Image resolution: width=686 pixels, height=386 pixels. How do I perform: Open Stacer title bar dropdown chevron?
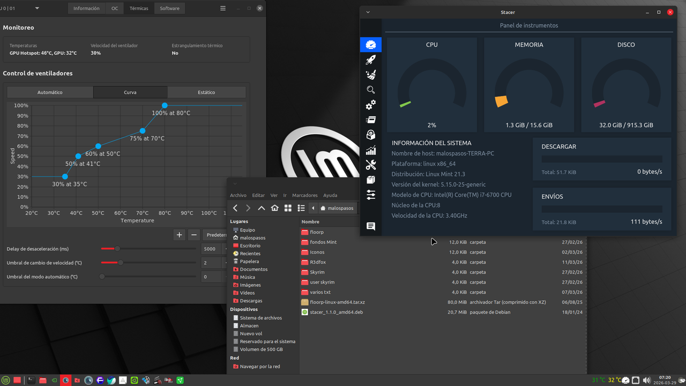tap(368, 12)
